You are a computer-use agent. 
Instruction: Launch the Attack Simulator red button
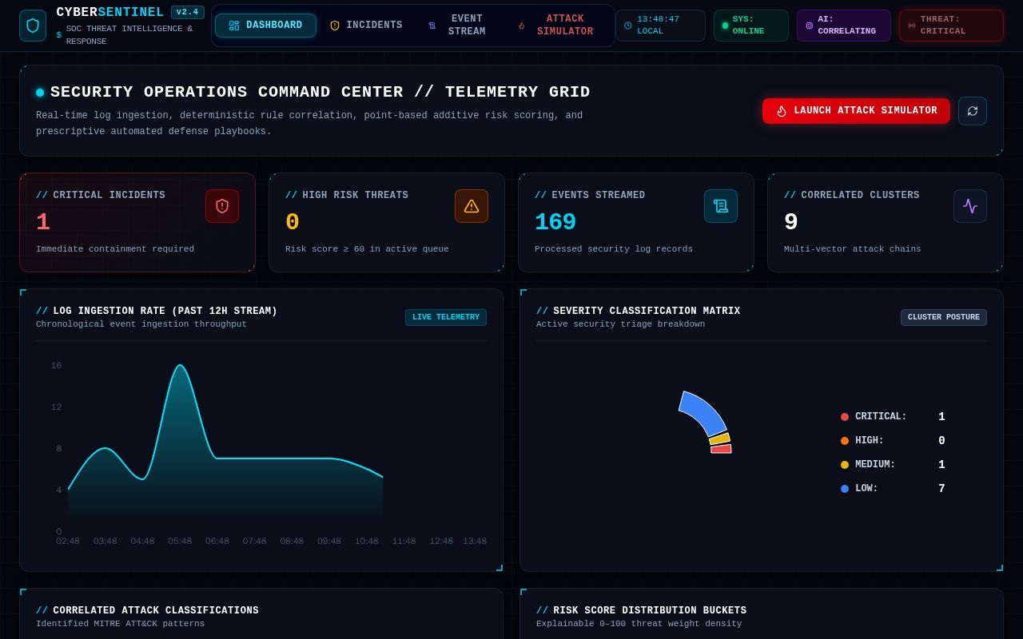[x=856, y=111]
